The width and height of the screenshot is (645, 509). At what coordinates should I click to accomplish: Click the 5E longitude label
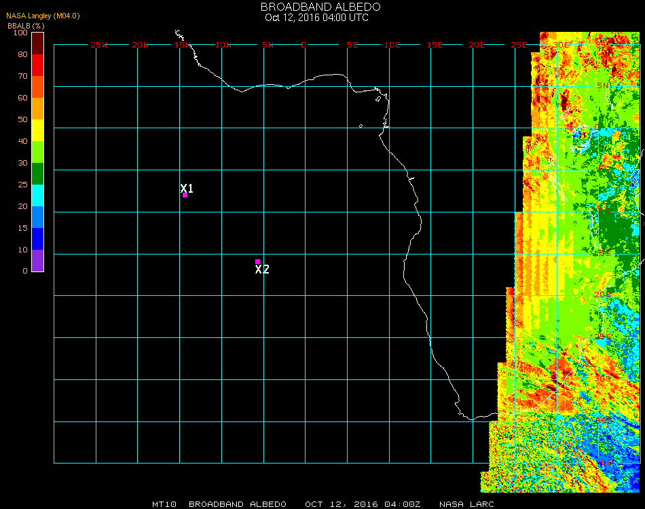click(352, 45)
